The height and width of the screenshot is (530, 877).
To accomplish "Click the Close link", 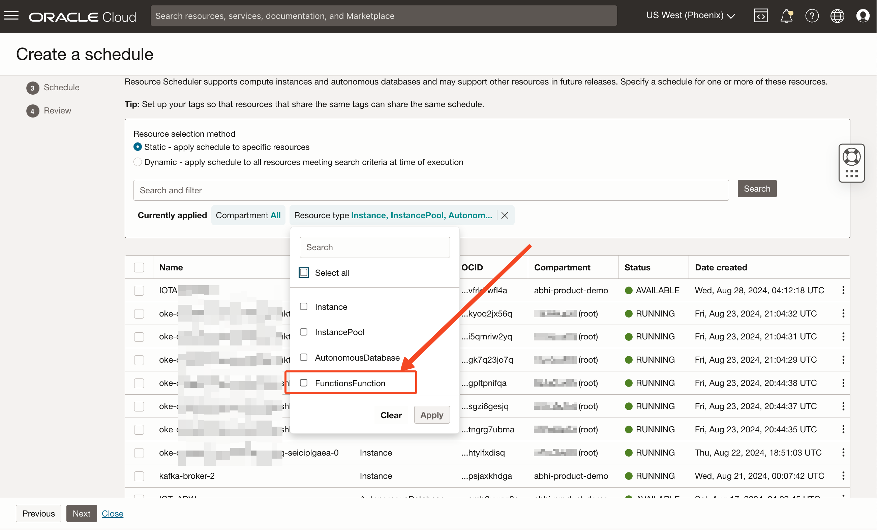I will pos(113,513).
